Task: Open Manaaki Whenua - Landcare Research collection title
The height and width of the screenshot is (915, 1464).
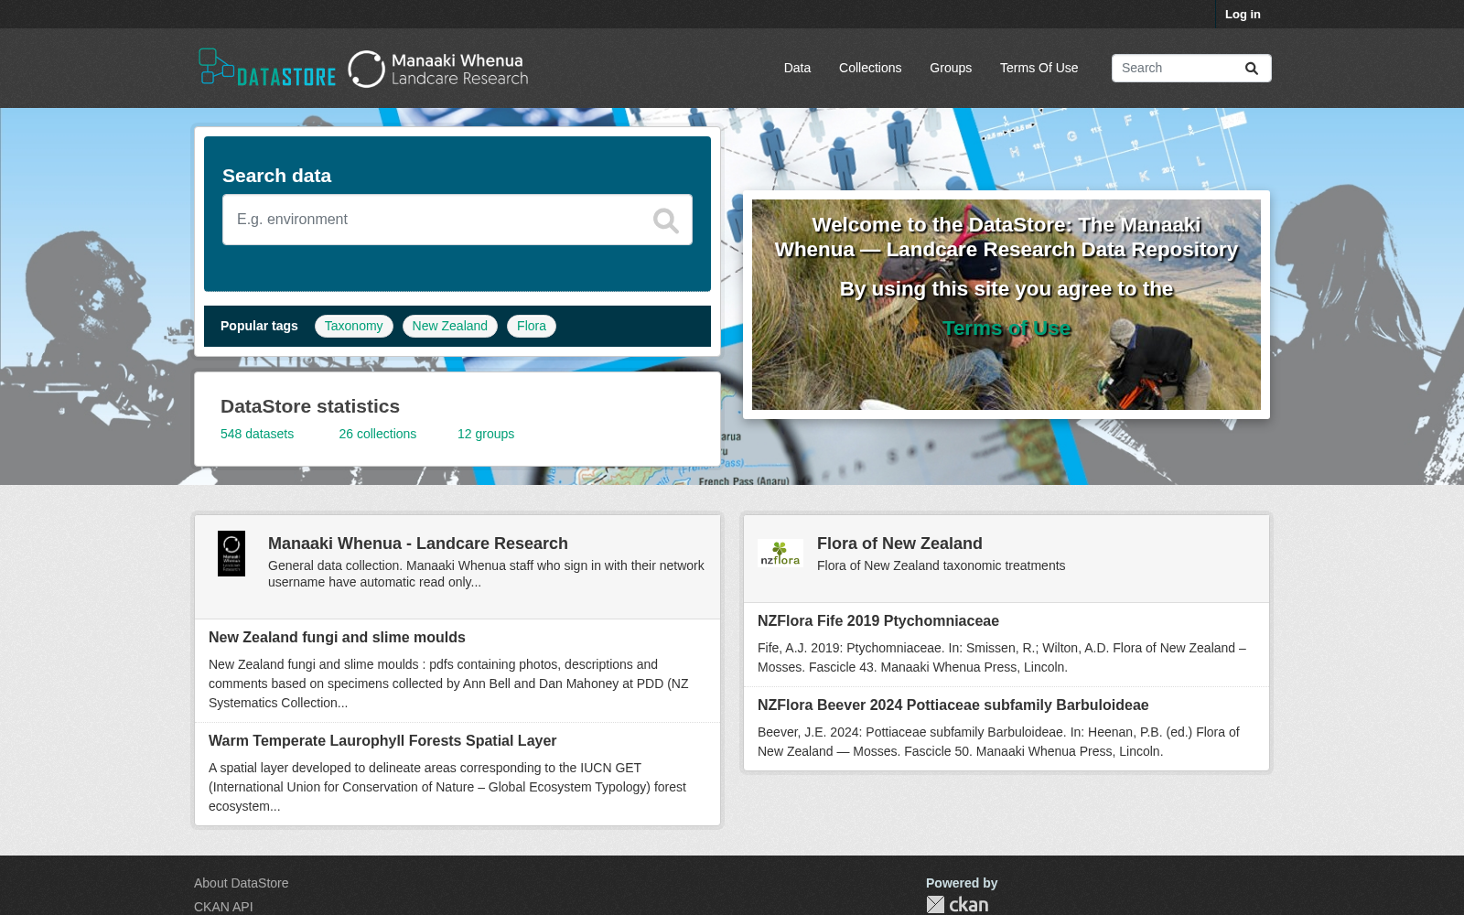Action: coord(418,544)
